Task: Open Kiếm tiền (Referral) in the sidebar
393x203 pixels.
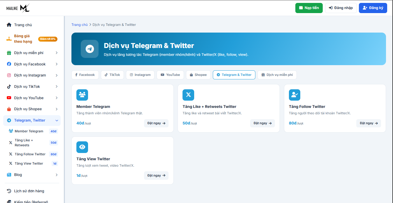Action: tap(31, 201)
